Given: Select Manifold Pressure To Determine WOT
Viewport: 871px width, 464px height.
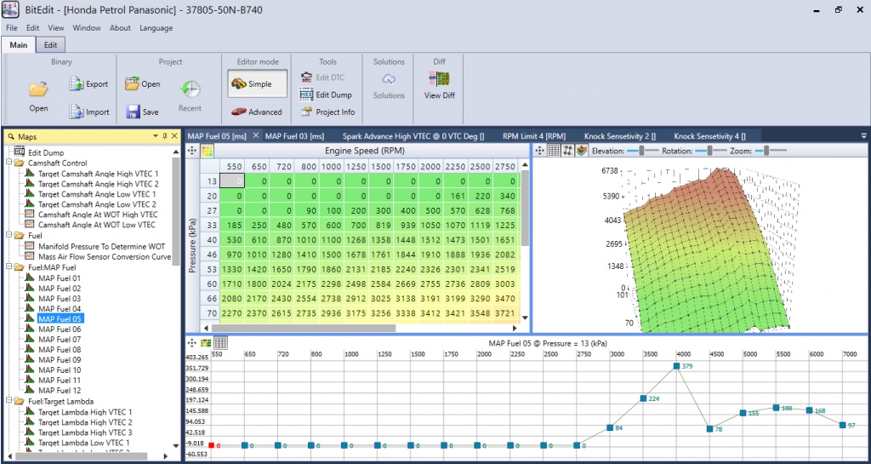Looking at the screenshot, I should pyautogui.click(x=102, y=246).
